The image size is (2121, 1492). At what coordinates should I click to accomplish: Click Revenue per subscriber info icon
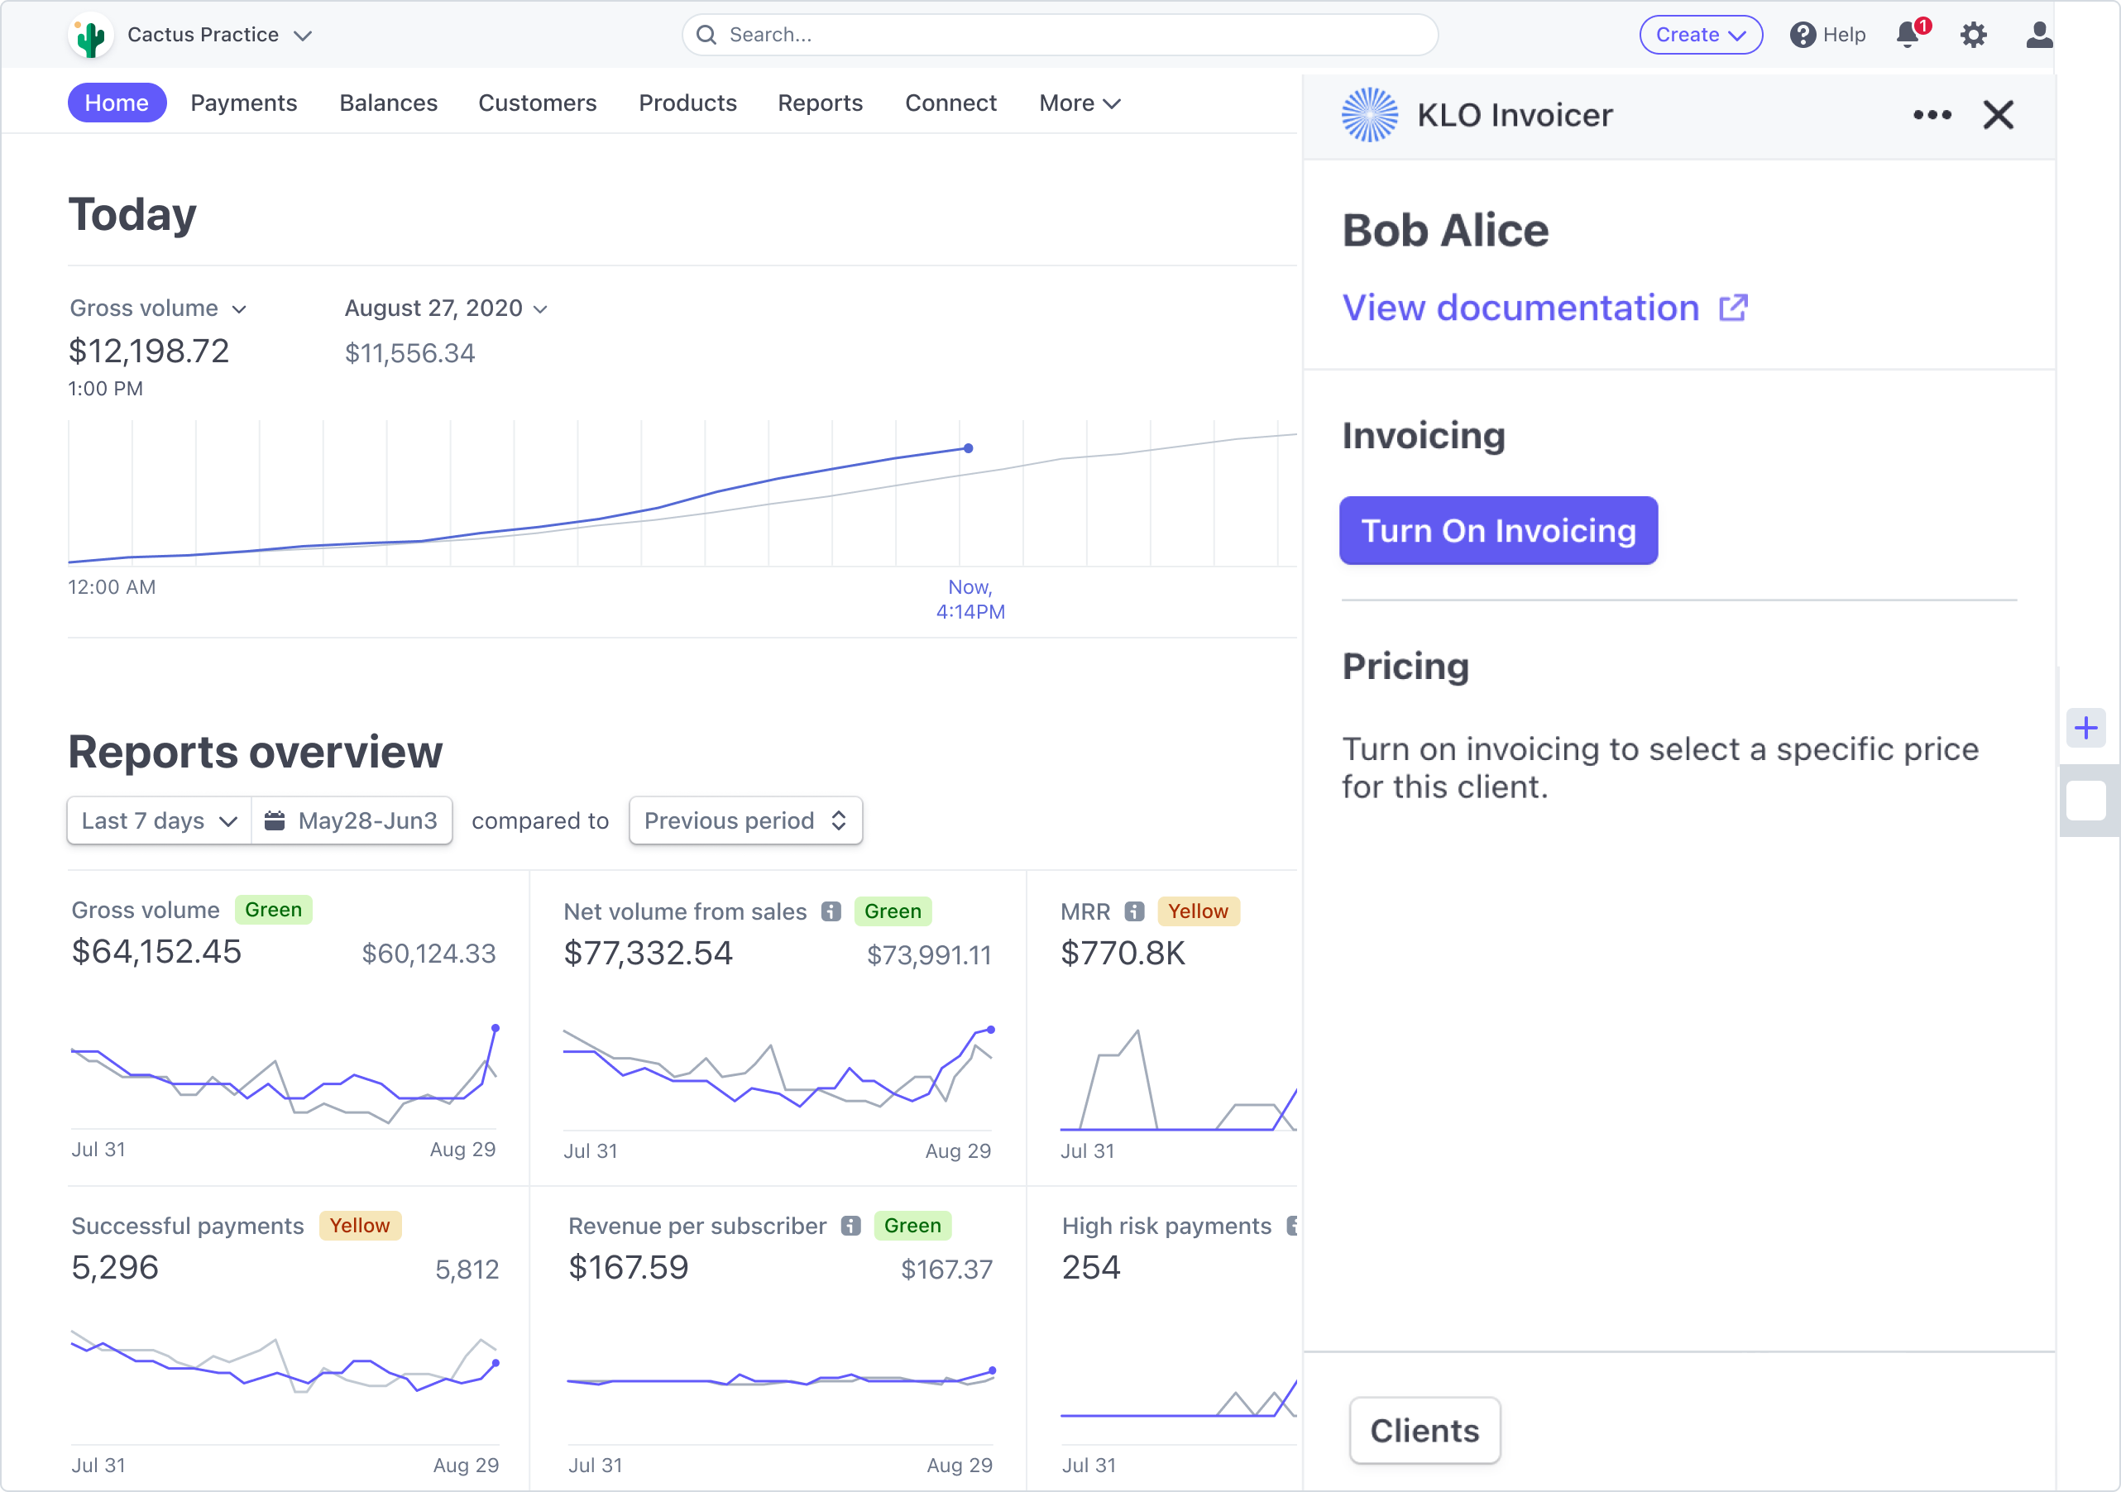(x=851, y=1226)
